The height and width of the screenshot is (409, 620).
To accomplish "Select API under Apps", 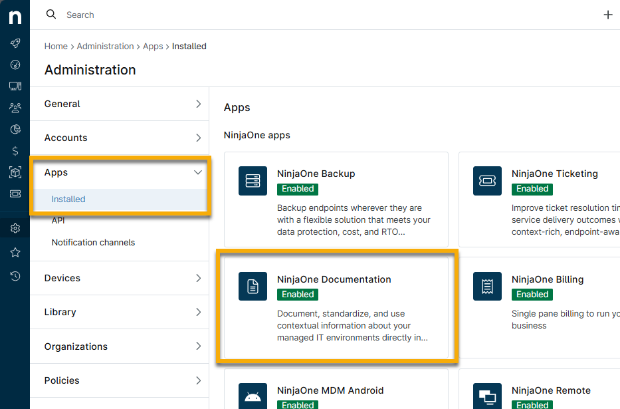I will tap(58, 221).
